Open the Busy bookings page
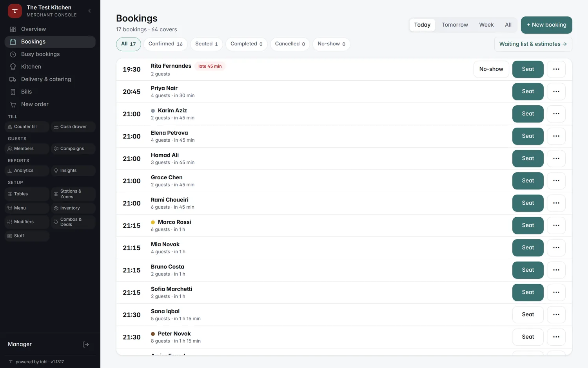 click(x=50, y=54)
